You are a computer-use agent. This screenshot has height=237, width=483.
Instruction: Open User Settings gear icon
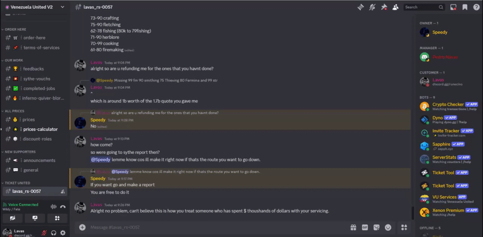(63, 233)
